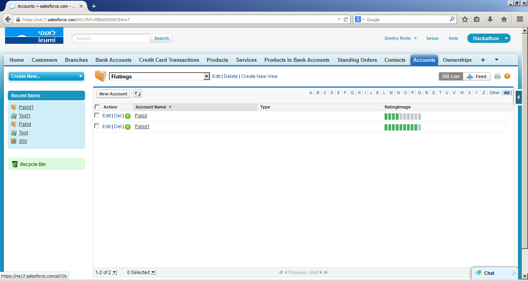Click the Recycle Bin icon in sidebar
Image resolution: width=528 pixels, height=281 pixels.
click(15, 164)
